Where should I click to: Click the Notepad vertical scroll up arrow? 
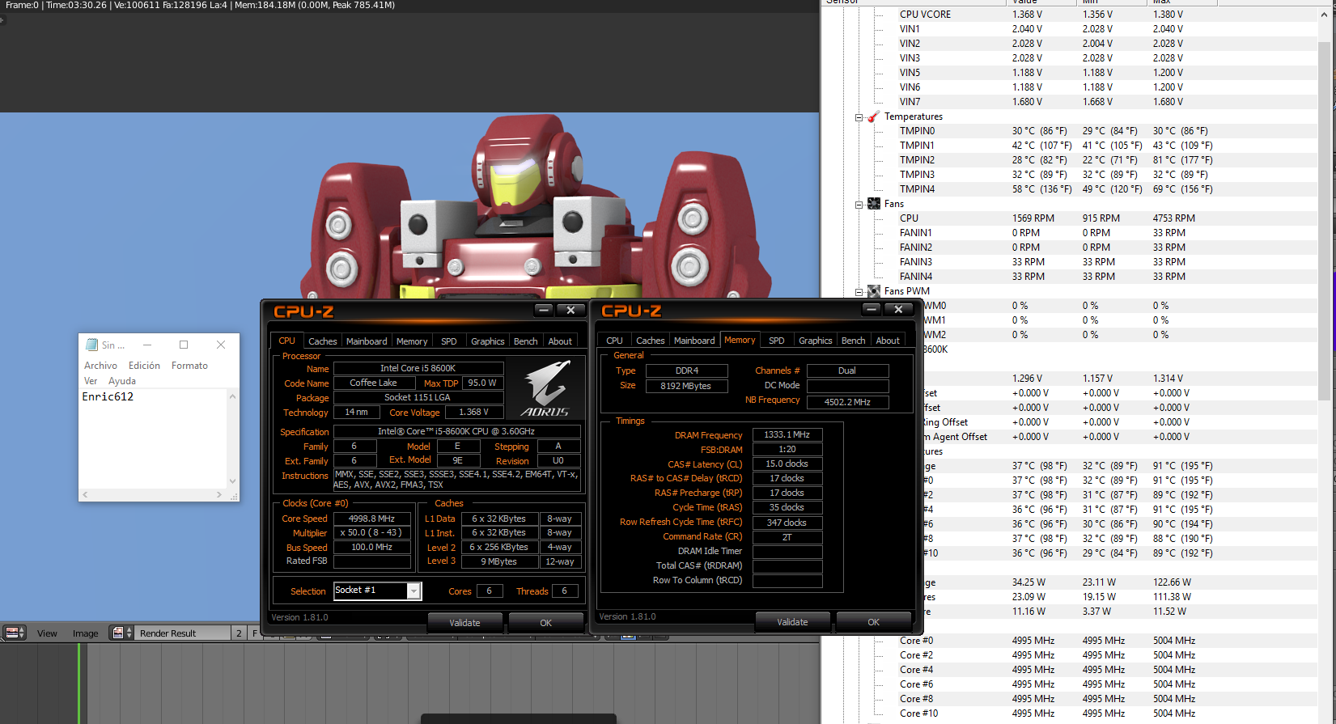(x=232, y=396)
